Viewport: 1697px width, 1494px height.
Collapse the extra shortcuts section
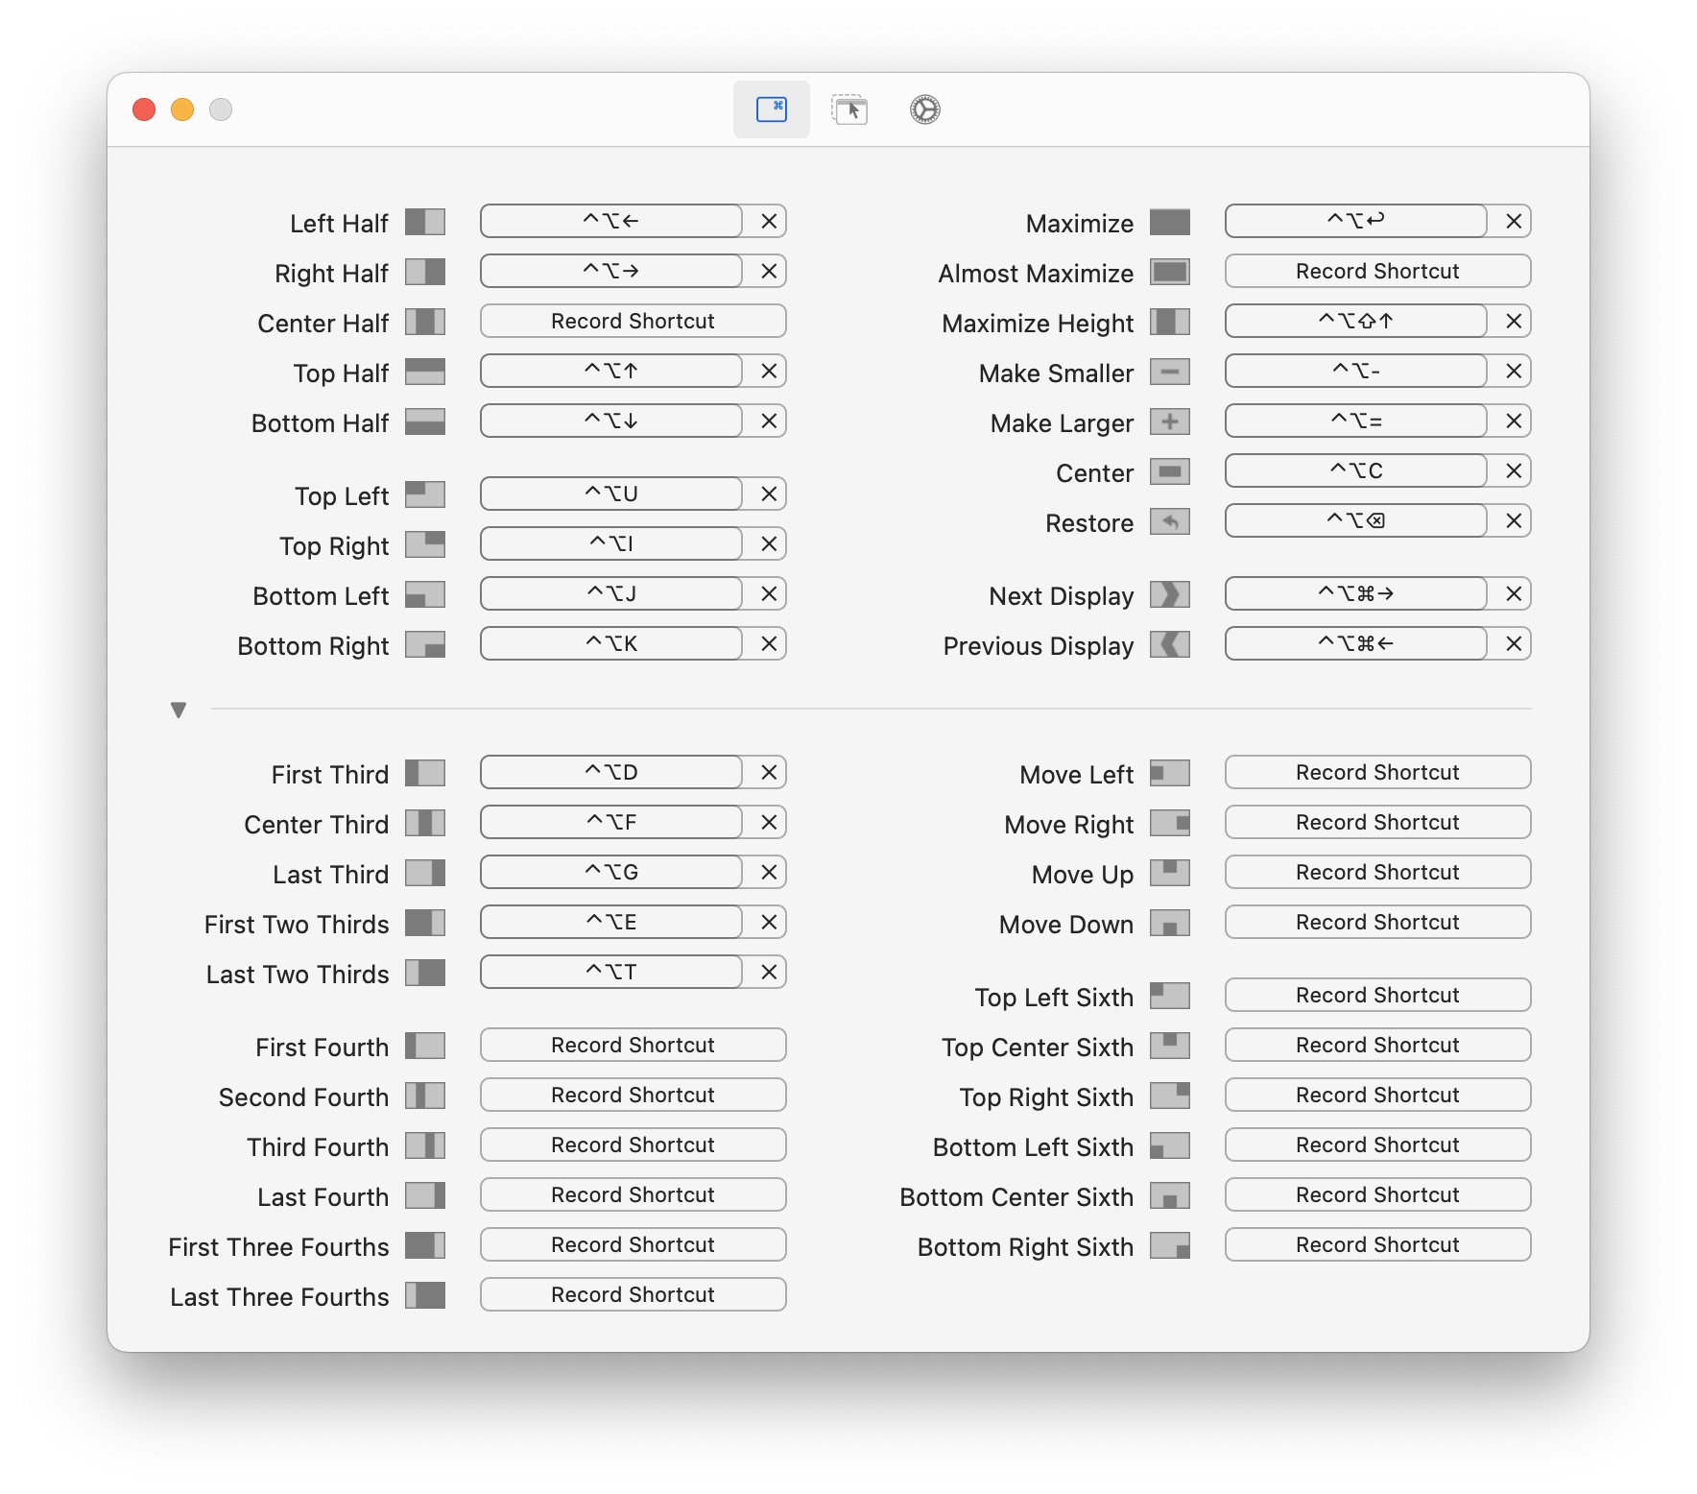(178, 710)
